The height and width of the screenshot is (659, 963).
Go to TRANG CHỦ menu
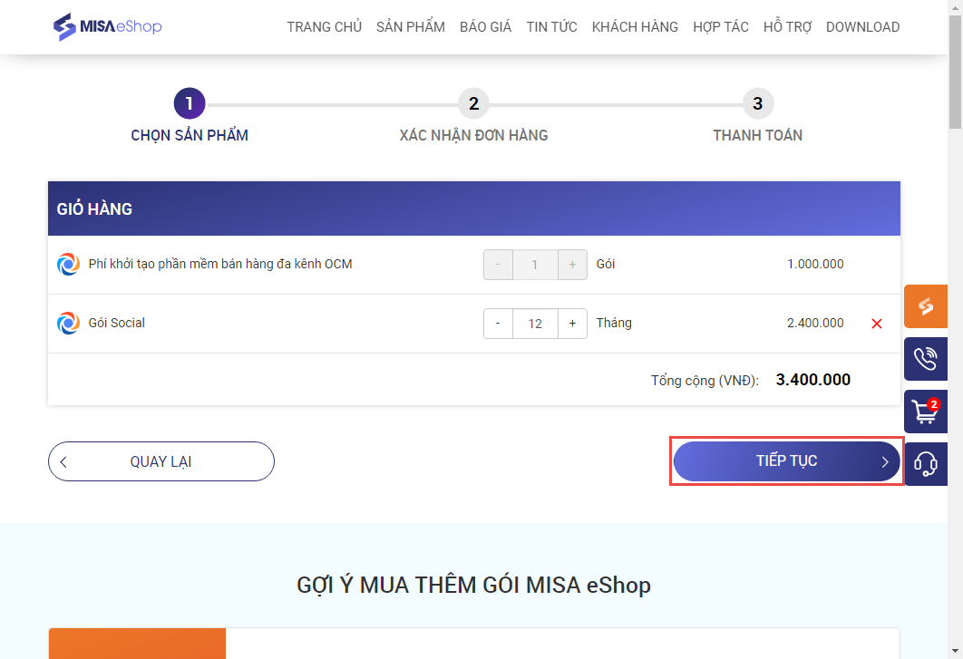(x=325, y=27)
